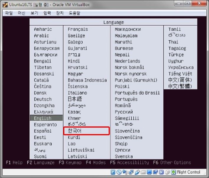Screen dimensions: 209x178
Task: Select Українська language
Action: (x=180, y=67)
